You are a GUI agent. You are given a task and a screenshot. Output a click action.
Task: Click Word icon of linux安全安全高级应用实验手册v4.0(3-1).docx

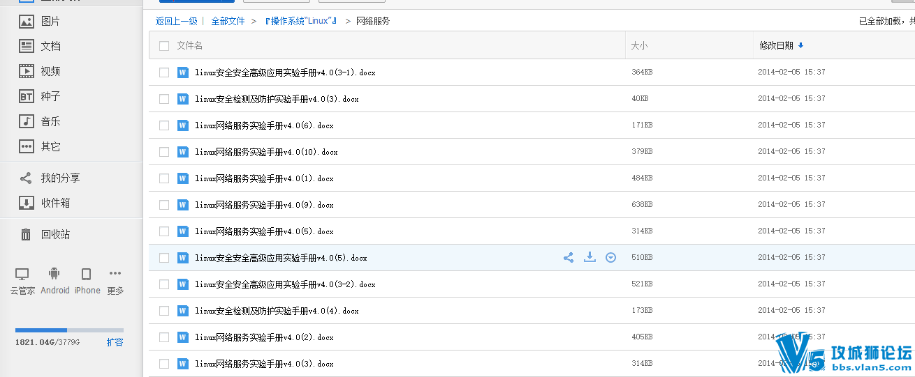[x=183, y=72]
